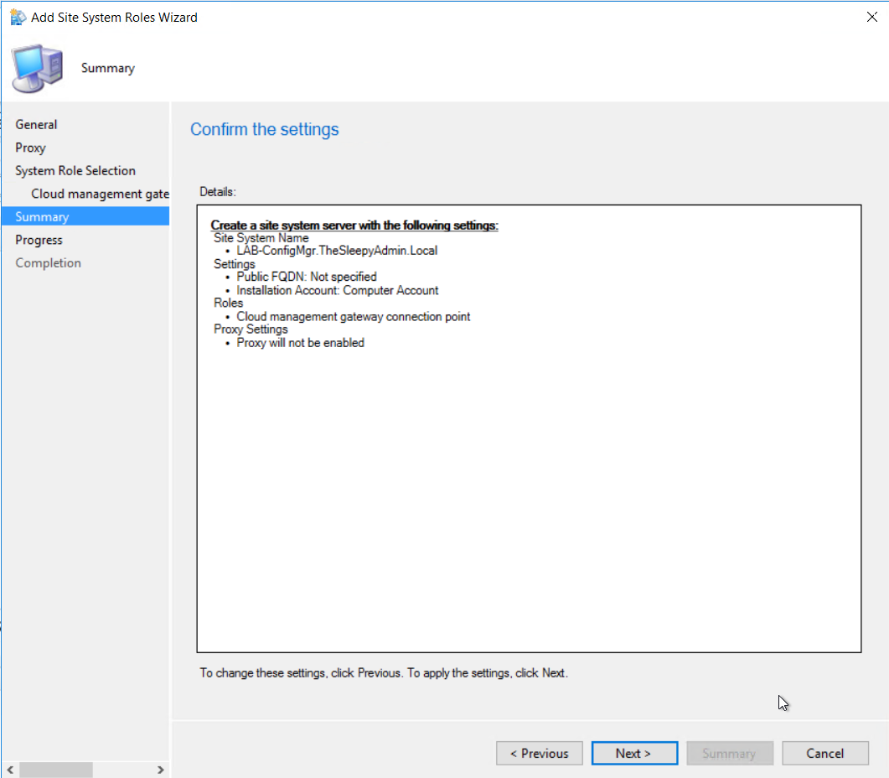
Task: Close the wizard with the X button
Action: pyautogui.click(x=871, y=16)
